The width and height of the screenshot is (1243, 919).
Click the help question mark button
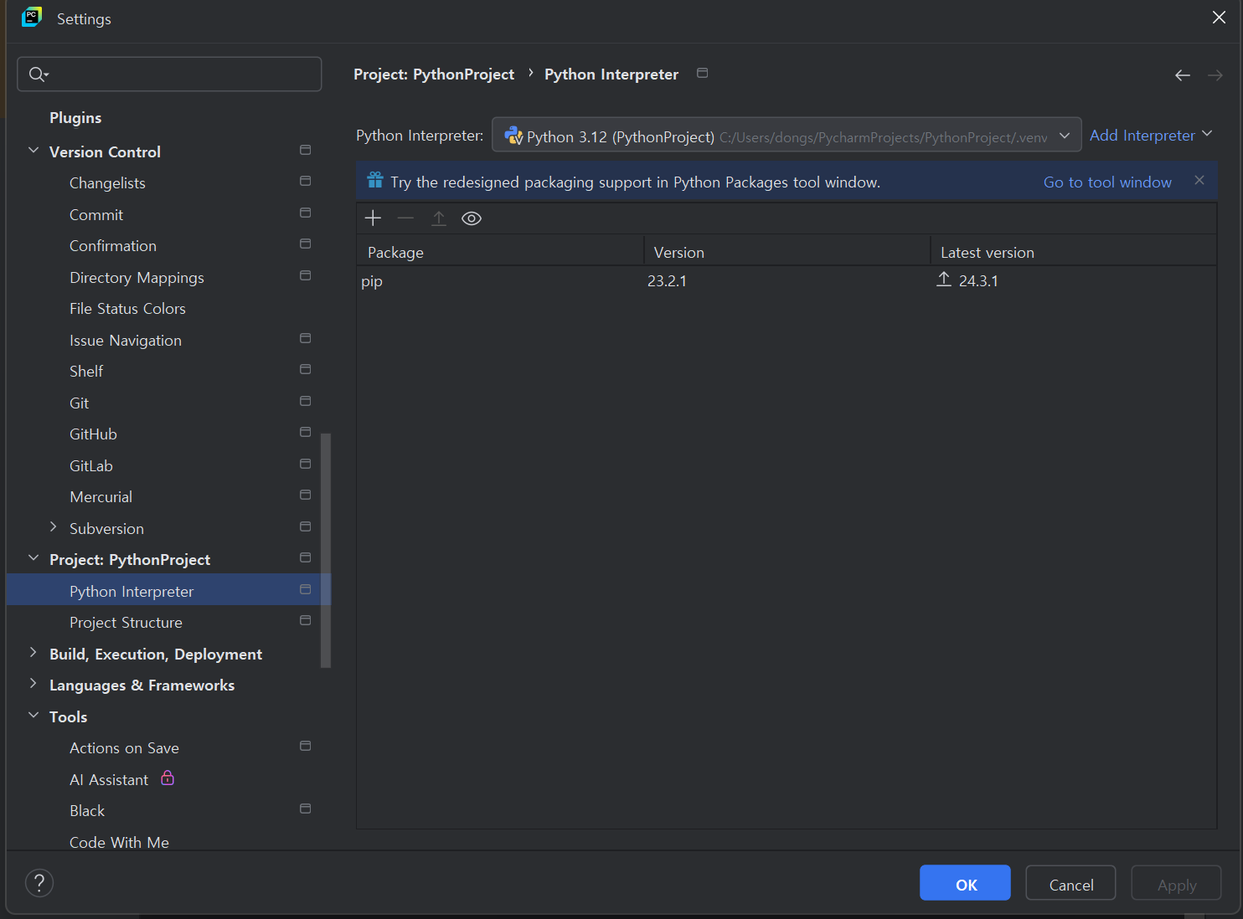tap(39, 883)
